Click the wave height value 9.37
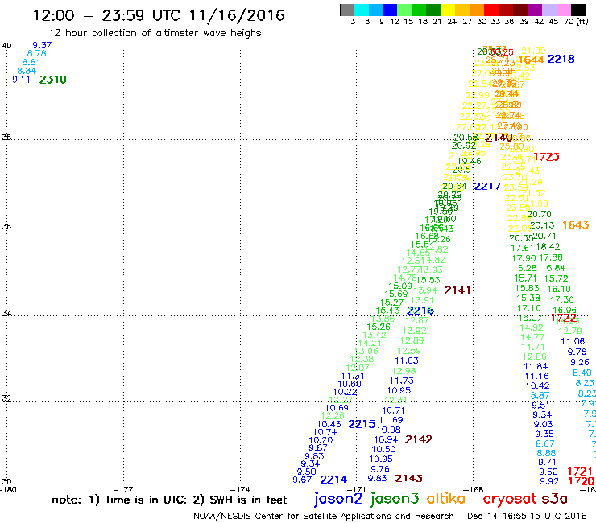 [42, 45]
